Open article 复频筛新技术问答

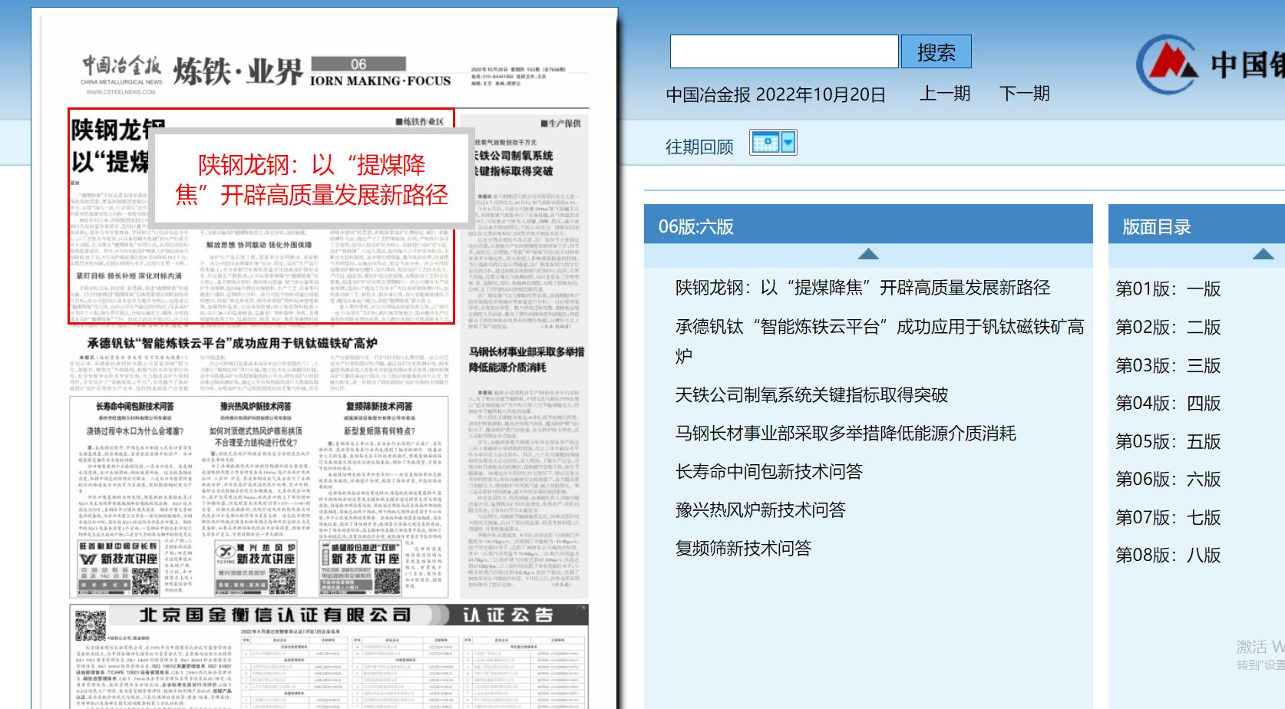743,549
